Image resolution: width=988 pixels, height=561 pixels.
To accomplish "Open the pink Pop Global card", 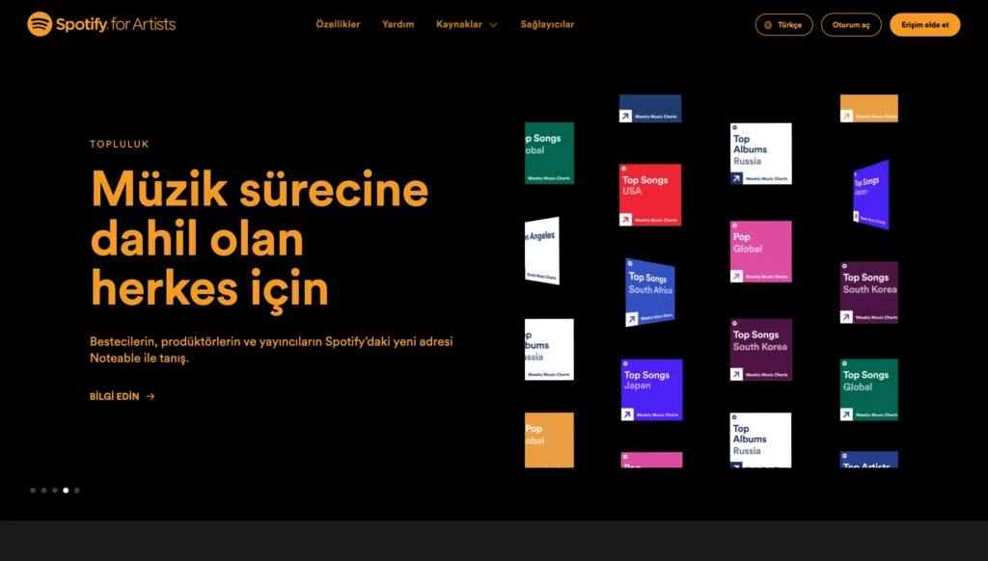I will click(760, 252).
